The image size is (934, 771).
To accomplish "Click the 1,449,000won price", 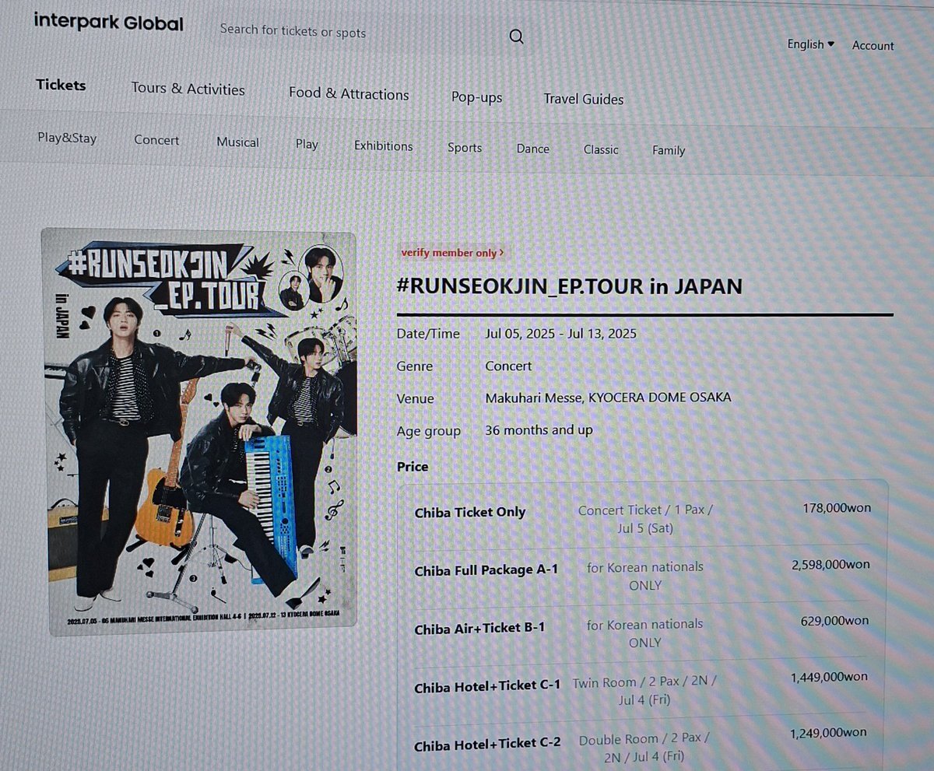I will point(829,677).
